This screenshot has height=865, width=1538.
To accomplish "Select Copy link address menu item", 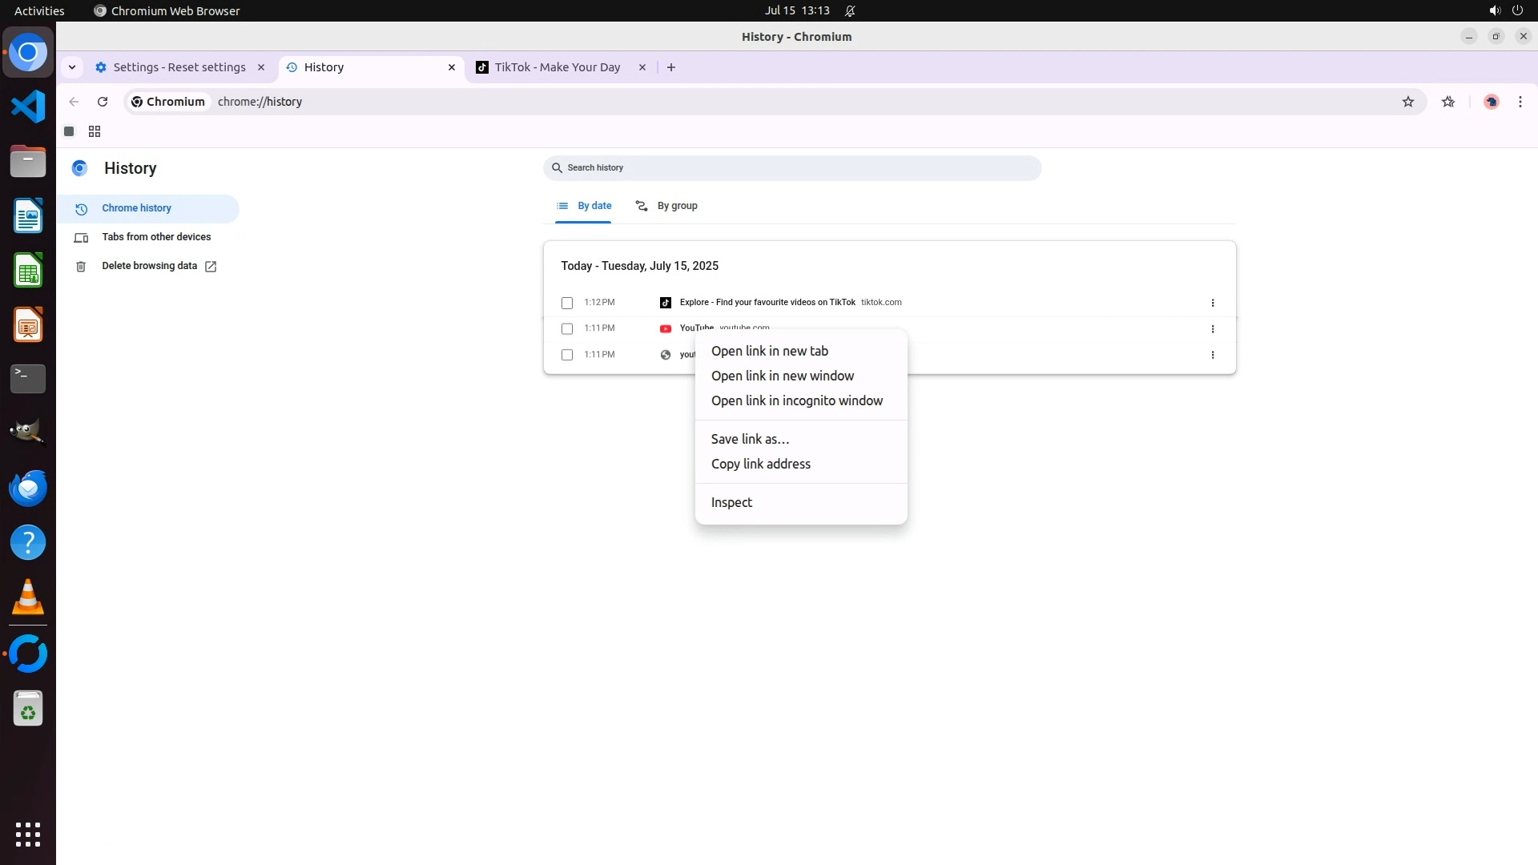I will click(760, 464).
